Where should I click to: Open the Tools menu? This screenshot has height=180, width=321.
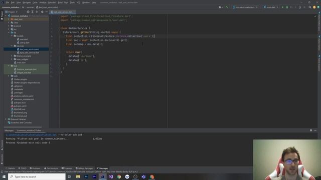[72, 2]
